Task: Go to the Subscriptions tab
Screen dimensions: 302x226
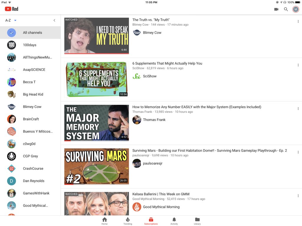Action: click(151, 221)
